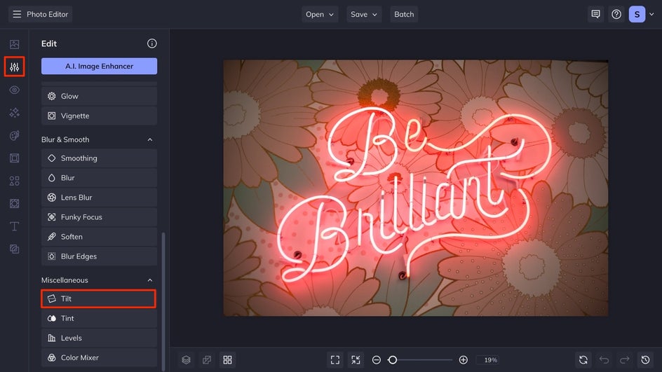Open the Color Mixer tool
Screen dimensions: 662x372
coord(99,357)
